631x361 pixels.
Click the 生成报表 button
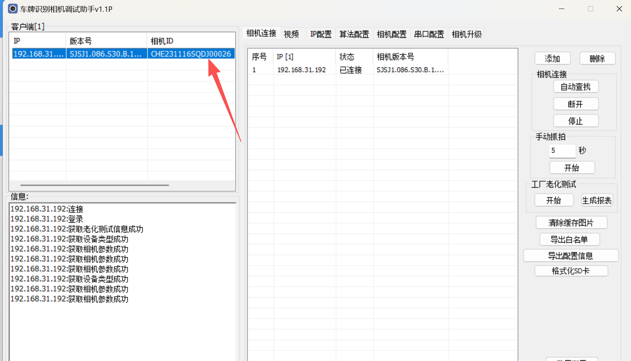tap(597, 200)
